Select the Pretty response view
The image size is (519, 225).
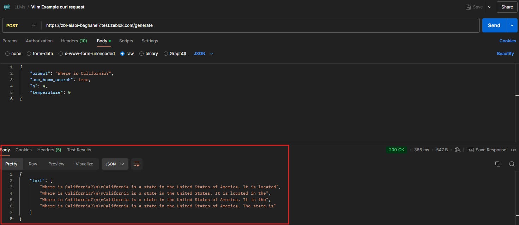[x=11, y=164]
